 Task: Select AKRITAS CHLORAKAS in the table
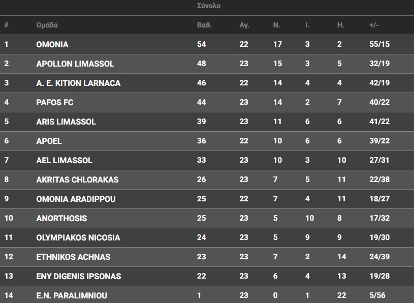click(77, 179)
